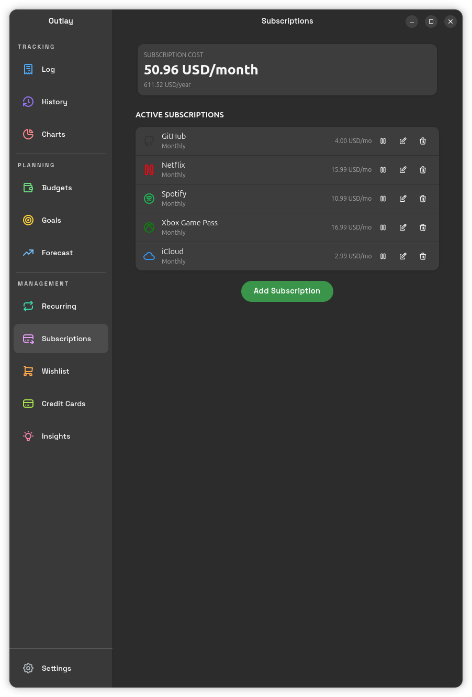This screenshot has width=472, height=697.
Task: Delete the GitHub subscription
Action: click(x=423, y=141)
